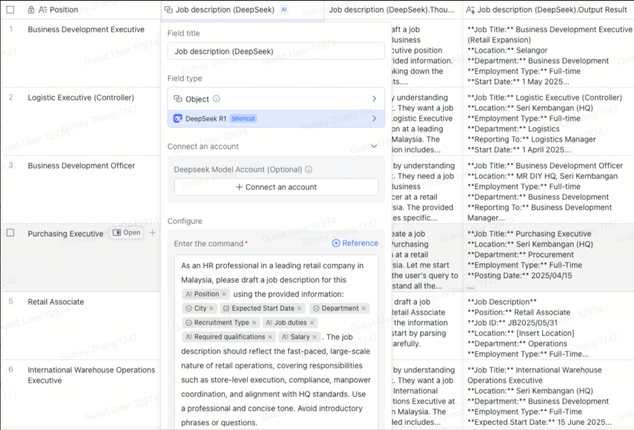634x430 pixels.
Task: Click into the command text area
Action: click(276, 343)
